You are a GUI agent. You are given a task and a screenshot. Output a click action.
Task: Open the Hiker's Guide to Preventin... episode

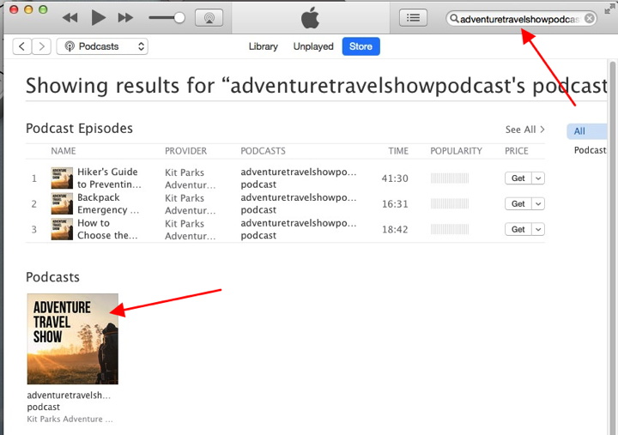pyautogui.click(x=109, y=178)
